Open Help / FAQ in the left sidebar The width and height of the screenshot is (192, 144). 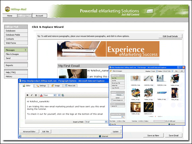point(16,72)
